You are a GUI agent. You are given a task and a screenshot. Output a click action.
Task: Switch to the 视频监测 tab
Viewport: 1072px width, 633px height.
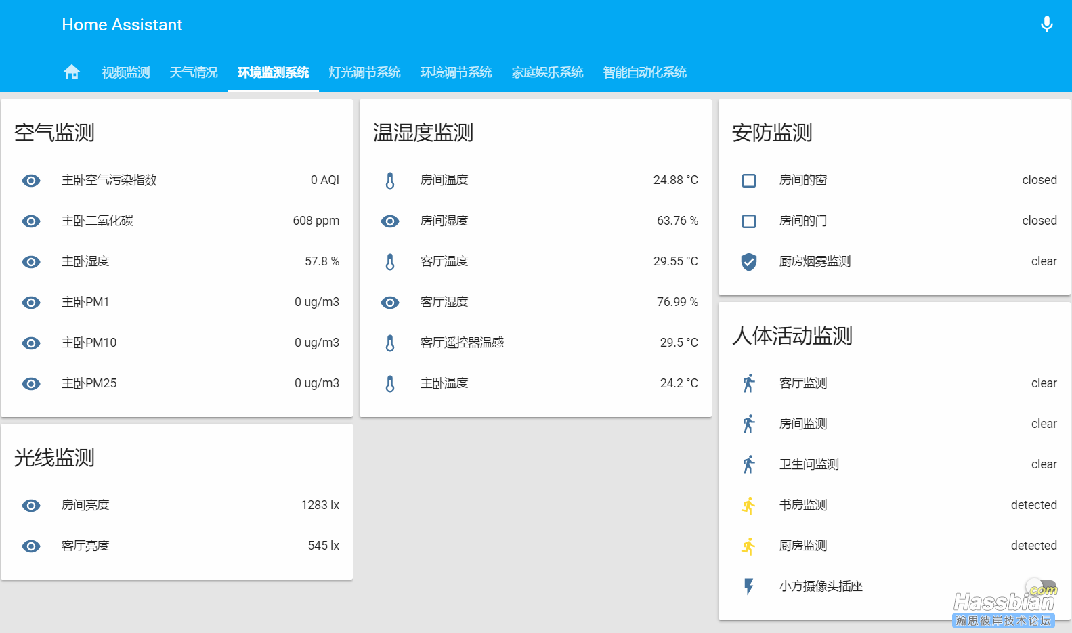[x=126, y=72]
